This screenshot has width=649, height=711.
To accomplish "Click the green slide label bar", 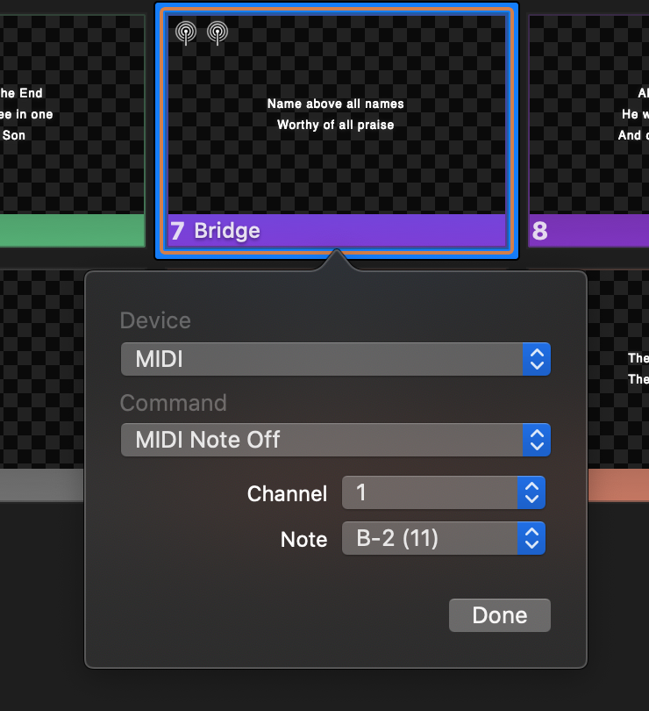I will click(73, 230).
